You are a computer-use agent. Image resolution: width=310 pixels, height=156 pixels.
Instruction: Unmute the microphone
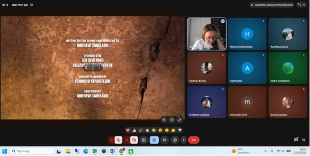point(119,140)
